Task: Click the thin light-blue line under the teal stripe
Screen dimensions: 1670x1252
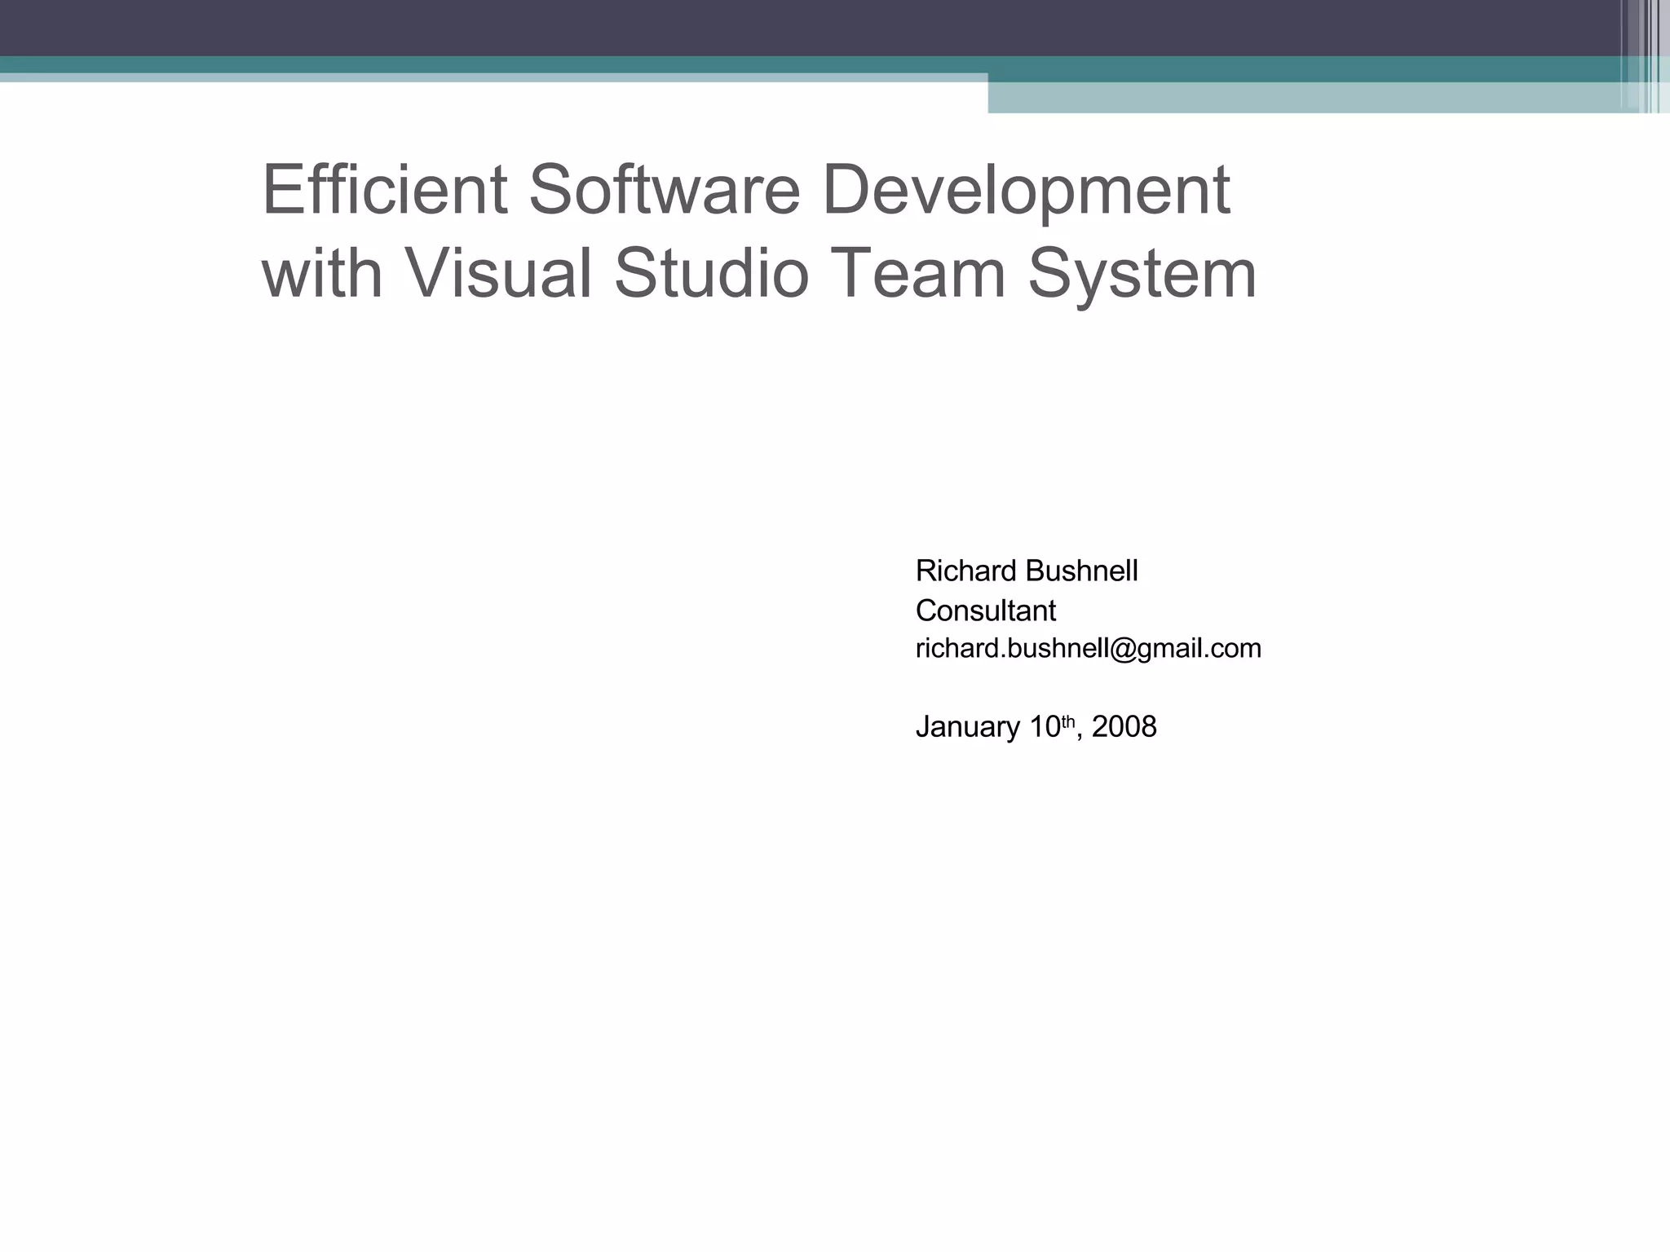Action: (489, 77)
